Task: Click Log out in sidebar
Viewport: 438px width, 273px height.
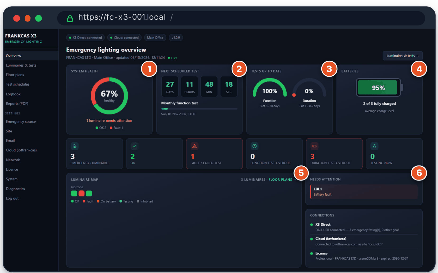Action: click(31, 198)
